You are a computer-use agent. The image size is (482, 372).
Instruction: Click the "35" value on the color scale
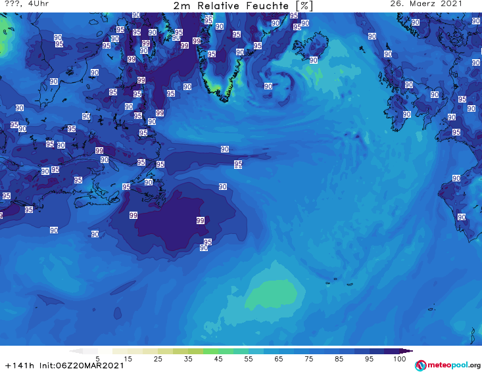coord(188,358)
